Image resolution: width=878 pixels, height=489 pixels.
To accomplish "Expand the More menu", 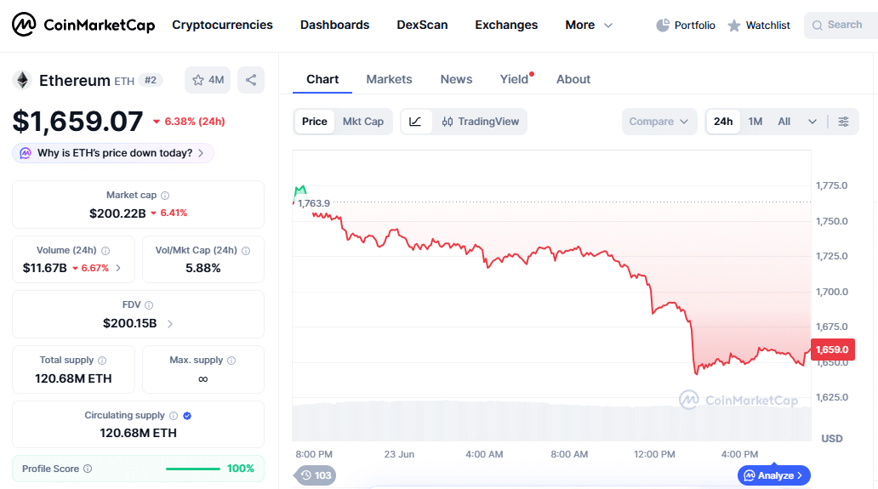I will click(589, 26).
